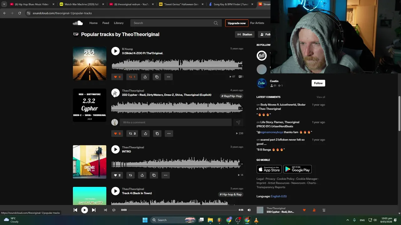Like the INTRO track

117,175
